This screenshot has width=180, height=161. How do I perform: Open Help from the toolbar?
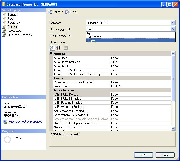pos(71,12)
